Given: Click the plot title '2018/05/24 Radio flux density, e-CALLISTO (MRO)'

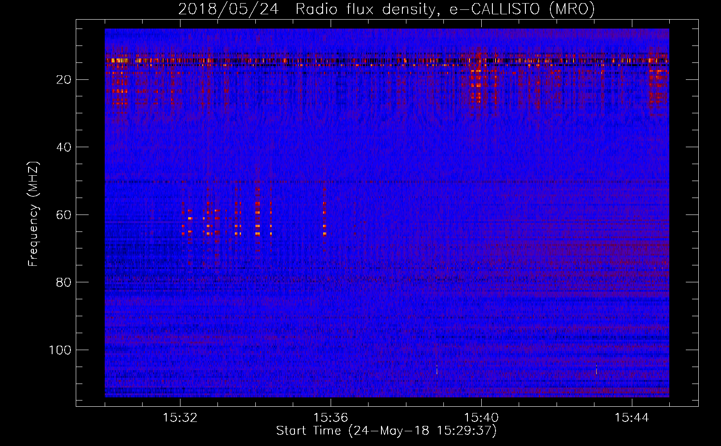Looking at the screenshot, I should coord(386,9).
